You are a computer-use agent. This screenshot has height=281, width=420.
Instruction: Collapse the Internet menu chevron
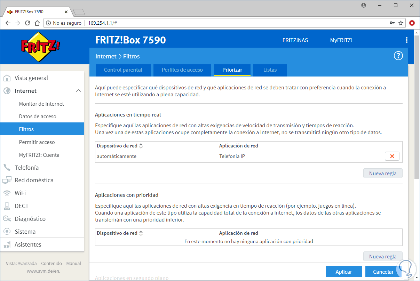[79, 91]
